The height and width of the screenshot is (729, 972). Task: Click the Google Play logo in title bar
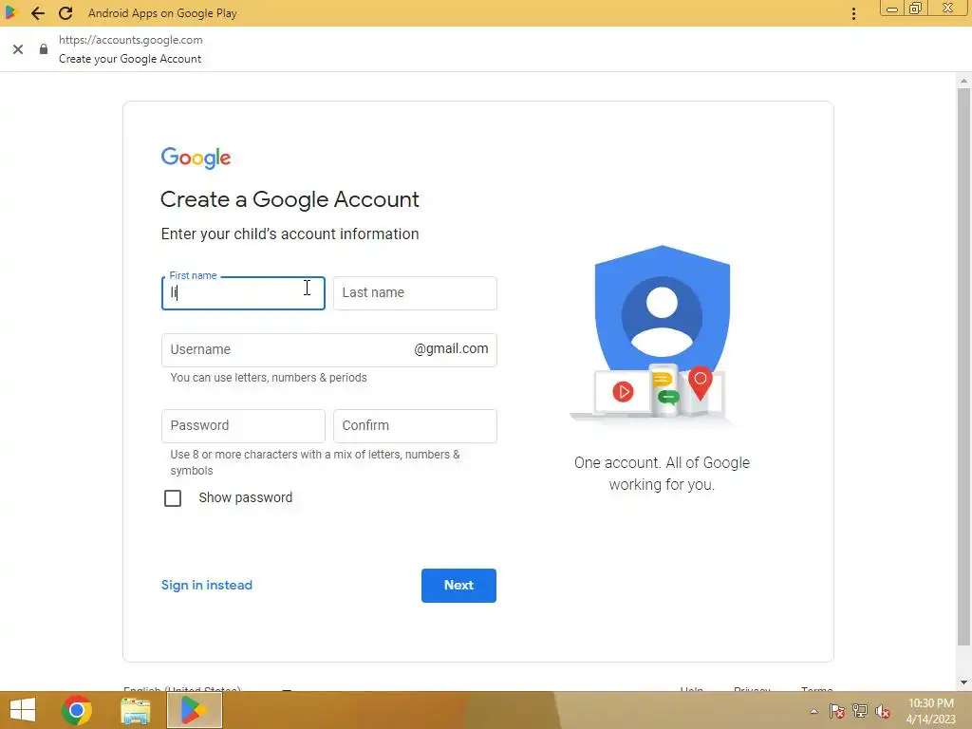click(x=10, y=13)
